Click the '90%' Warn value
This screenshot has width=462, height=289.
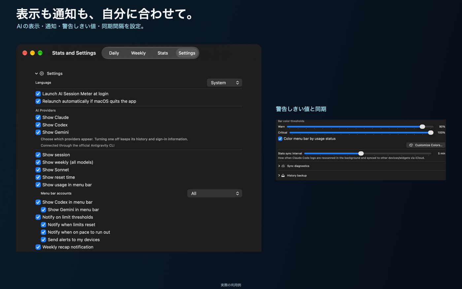click(x=442, y=127)
